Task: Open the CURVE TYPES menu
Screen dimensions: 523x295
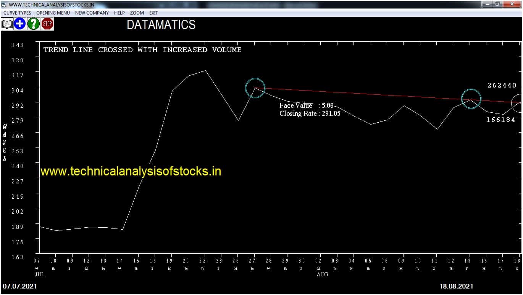Action: point(17,13)
